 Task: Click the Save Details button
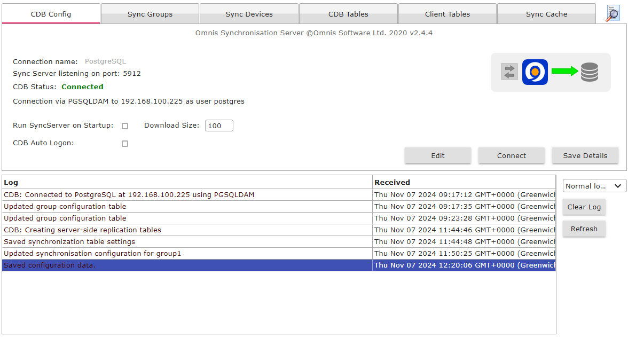[585, 155]
